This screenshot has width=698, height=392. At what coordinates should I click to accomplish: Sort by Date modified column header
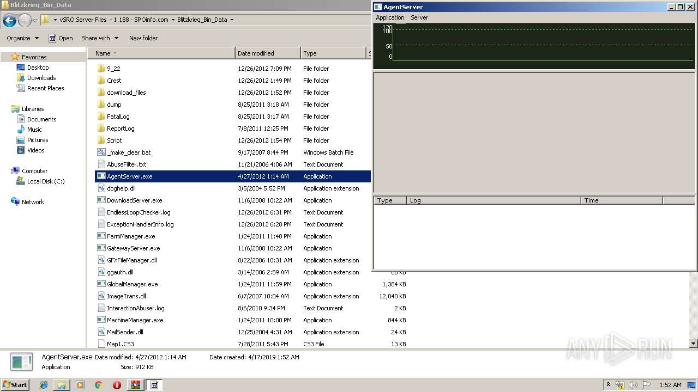point(268,53)
